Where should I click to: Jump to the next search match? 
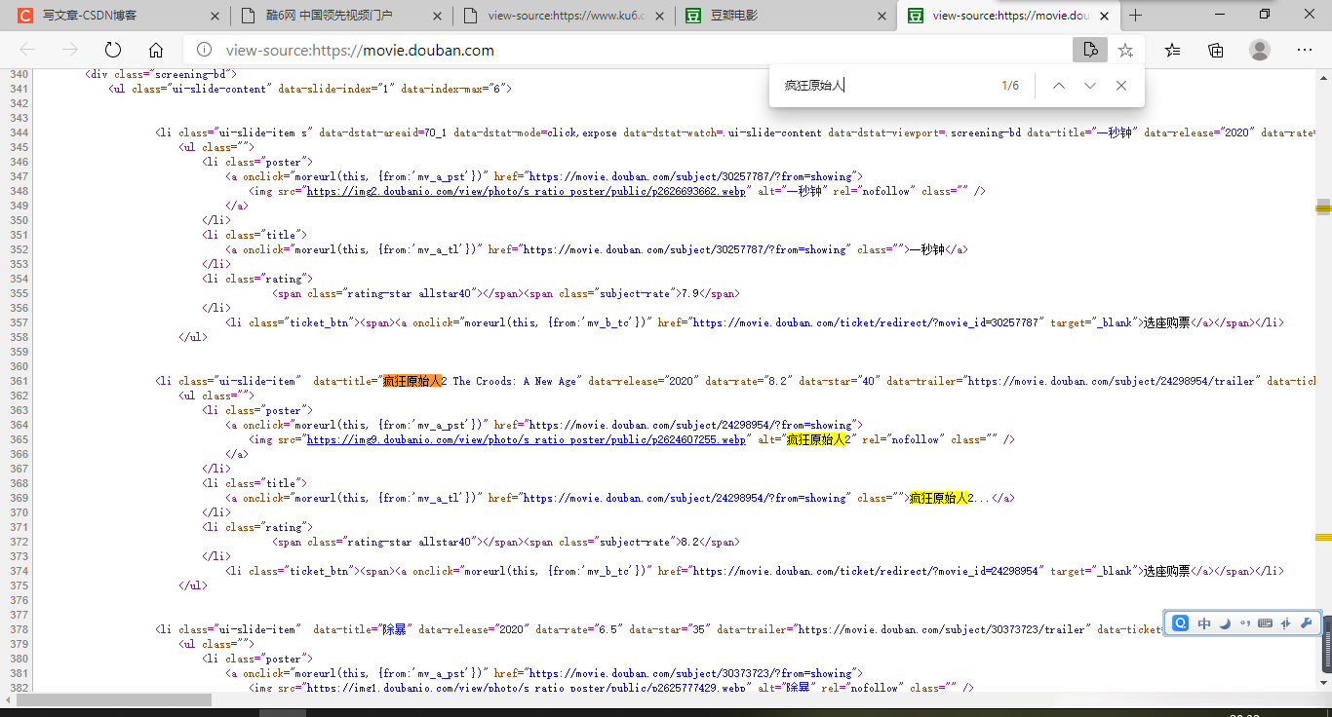pos(1090,86)
